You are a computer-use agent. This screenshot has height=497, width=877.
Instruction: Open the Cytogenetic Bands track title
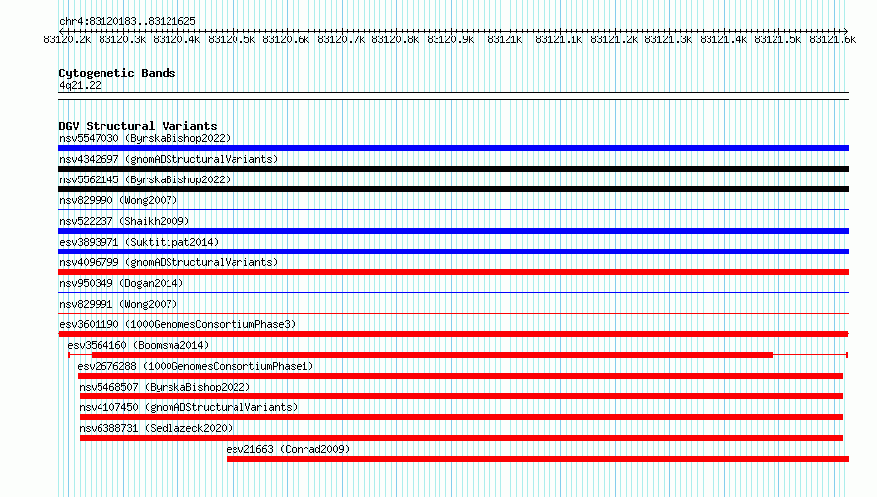tap(117, 73)
